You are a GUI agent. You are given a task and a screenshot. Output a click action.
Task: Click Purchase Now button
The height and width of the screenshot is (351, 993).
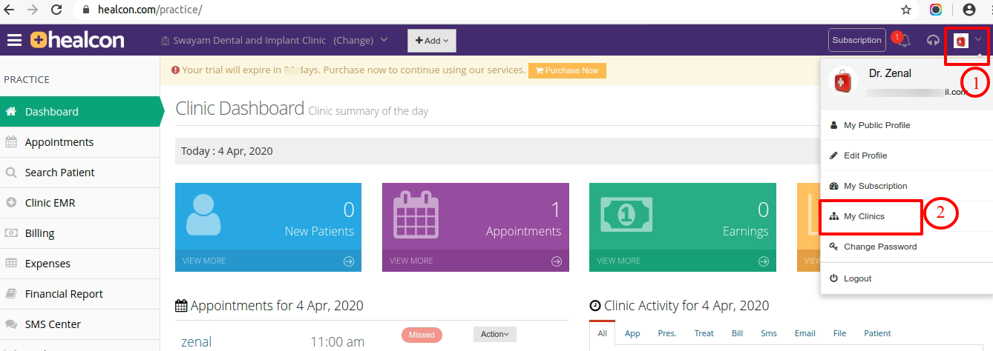point(567,70)
